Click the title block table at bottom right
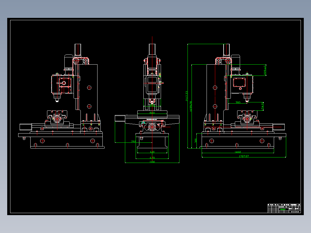Viewport: 311px width, 233px height. point(284,208)
